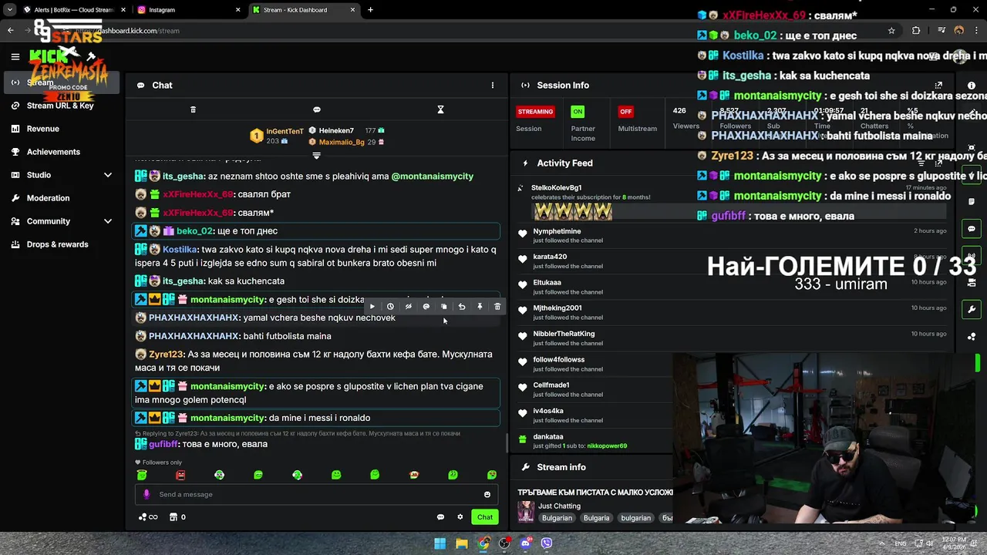Delete message with the toolbar trash icon
987x555 pixels.
[x=497, y=307]
